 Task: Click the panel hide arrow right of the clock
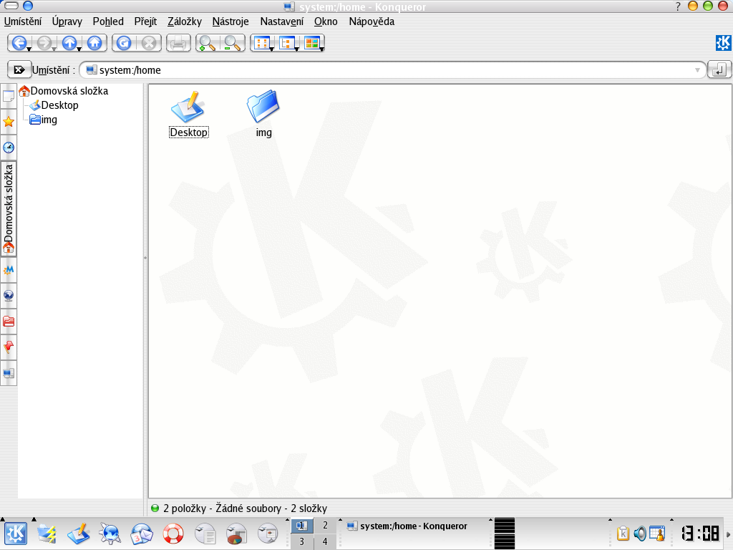click(728, 534)
